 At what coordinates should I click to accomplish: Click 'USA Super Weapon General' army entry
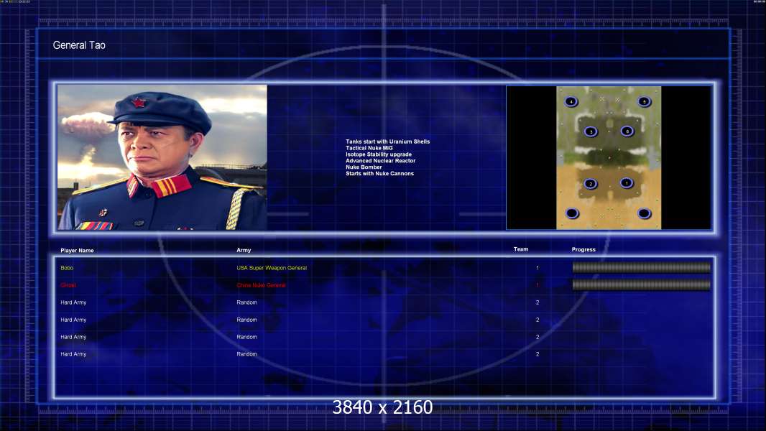pos(272,268)
